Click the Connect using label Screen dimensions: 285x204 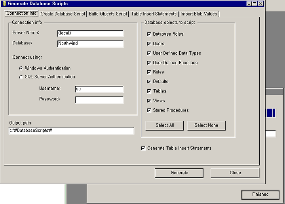click(27, 57)
